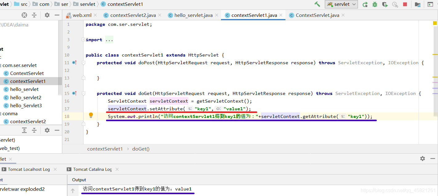Close the web.xml tab

pos(95,15)
